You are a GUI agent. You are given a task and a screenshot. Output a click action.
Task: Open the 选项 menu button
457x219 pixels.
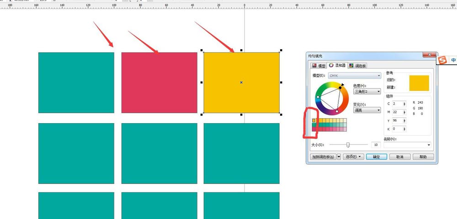pos(353,157)
